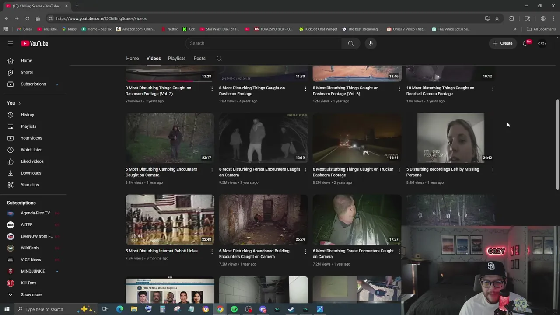Image resolution: width=560 pixels, height=315 pixels.
Task: Open the notifications bell
Action: 526,43
